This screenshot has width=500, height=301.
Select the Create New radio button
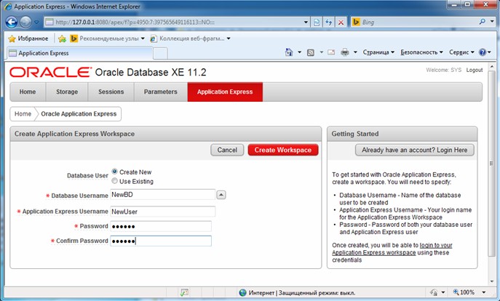tap(114, 172)
